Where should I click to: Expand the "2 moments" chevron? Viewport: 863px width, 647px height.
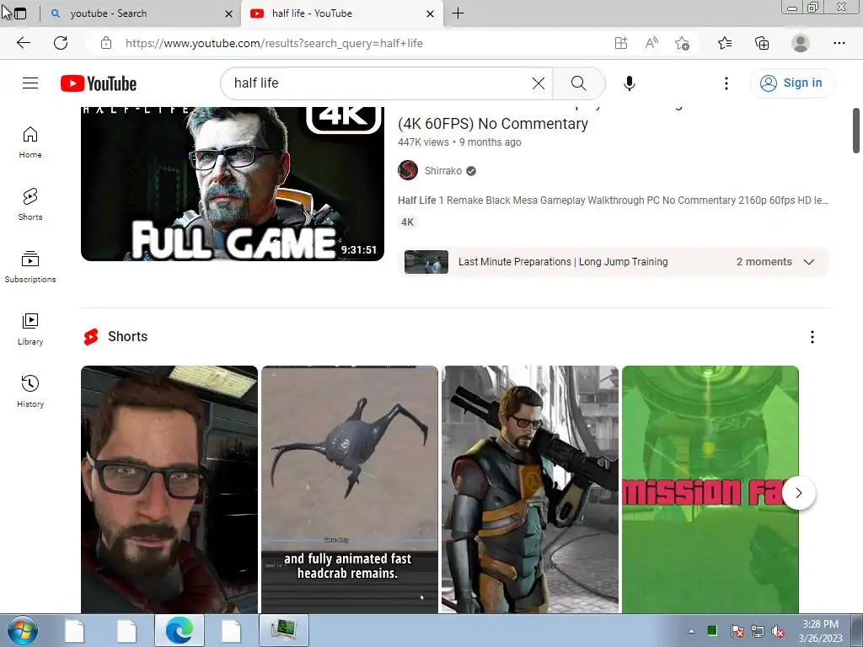(808, 262)
